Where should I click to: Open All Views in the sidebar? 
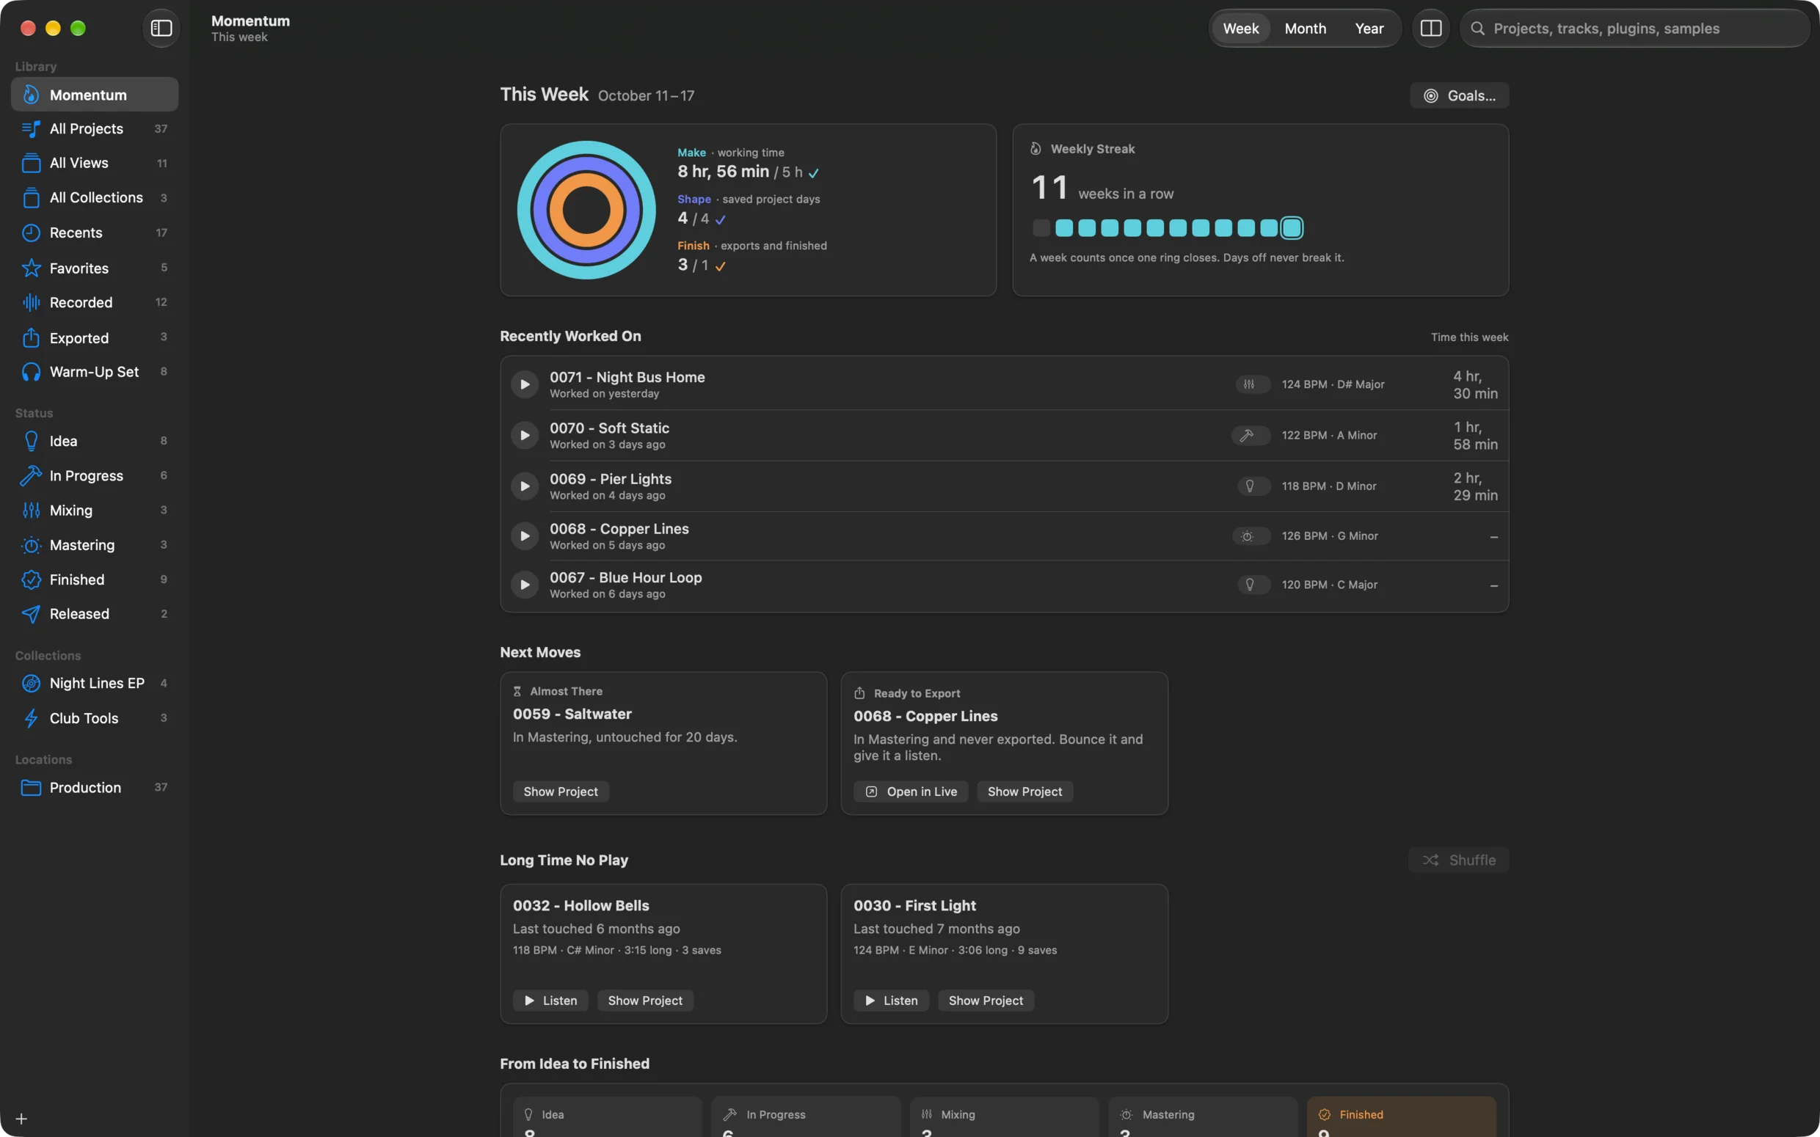point(95,163)
